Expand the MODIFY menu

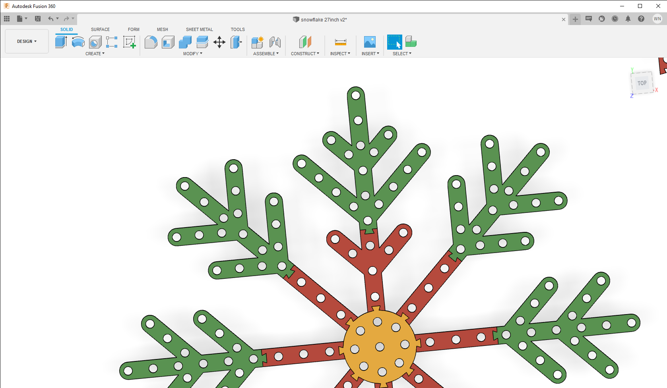193,54
